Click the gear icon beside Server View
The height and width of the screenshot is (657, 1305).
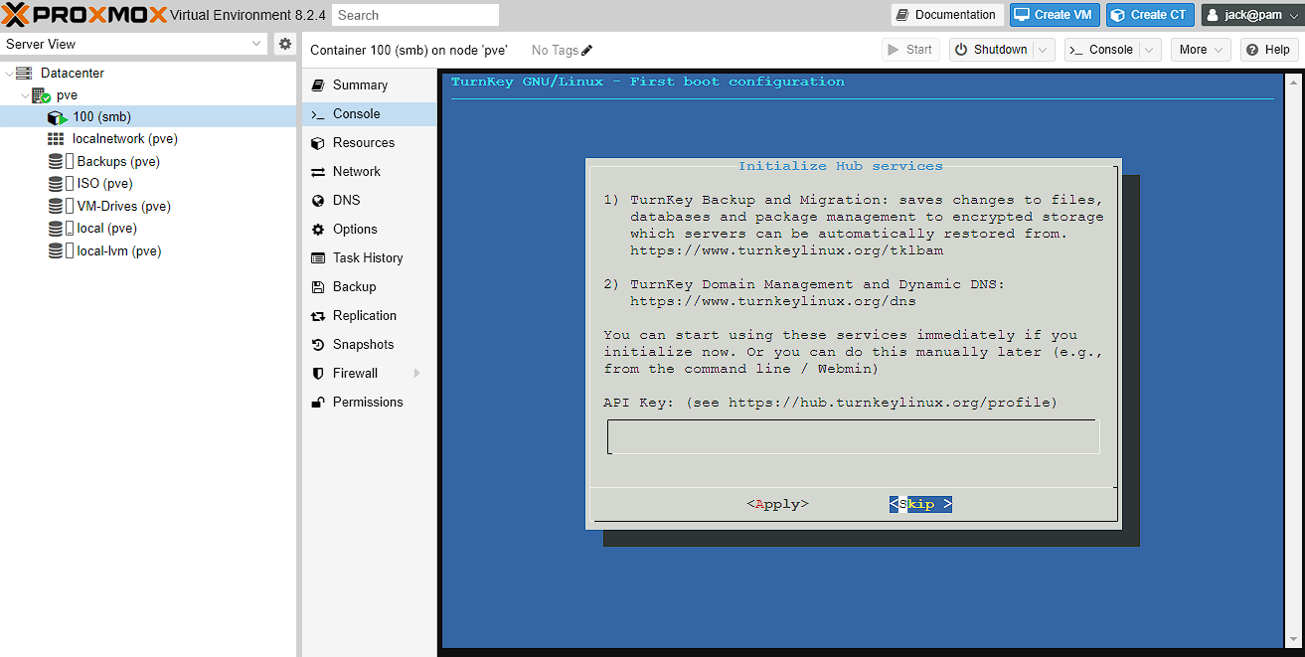tap(285, 44)
